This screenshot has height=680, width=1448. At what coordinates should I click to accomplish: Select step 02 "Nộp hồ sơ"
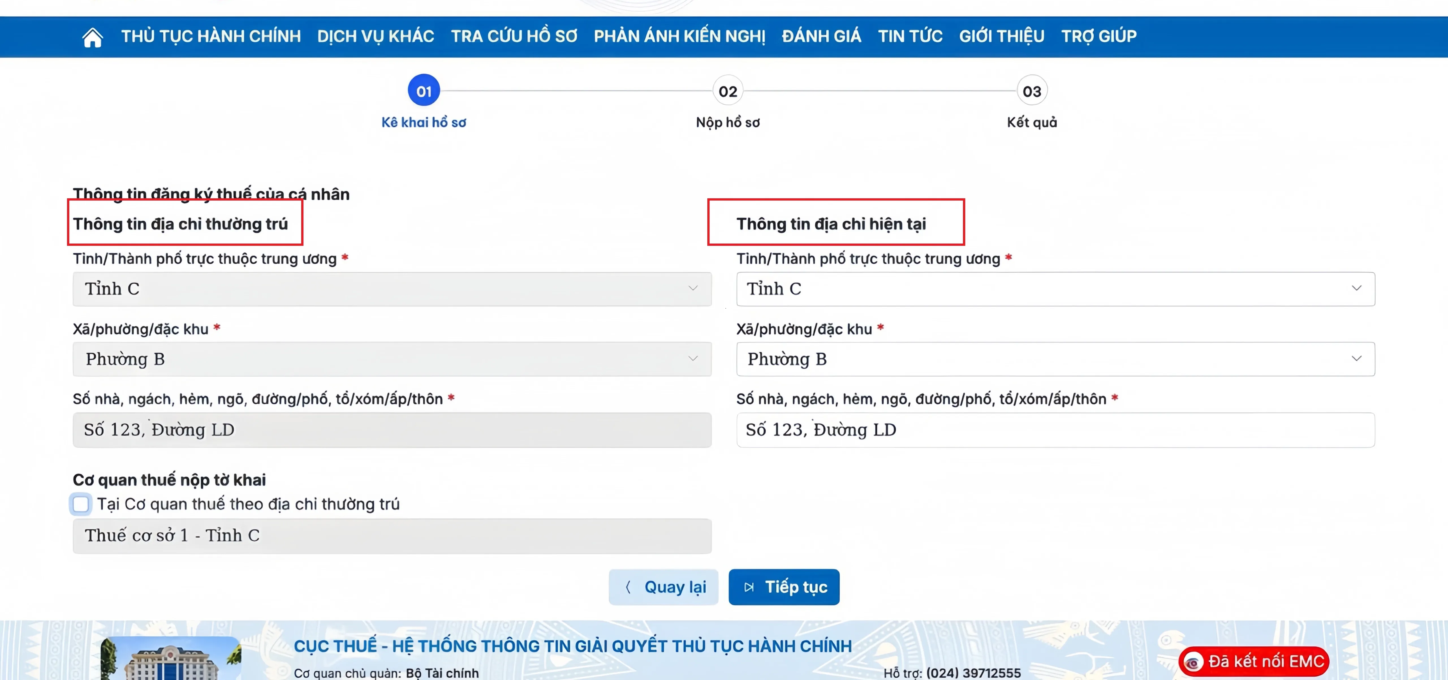(x=727, y=90)
